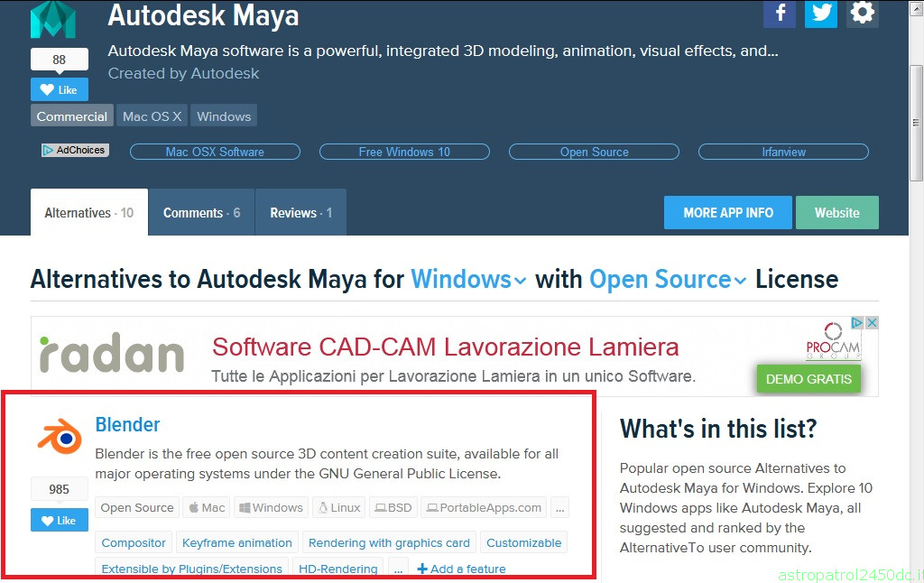Click Blender's Linux platform tag

[339, 507]
